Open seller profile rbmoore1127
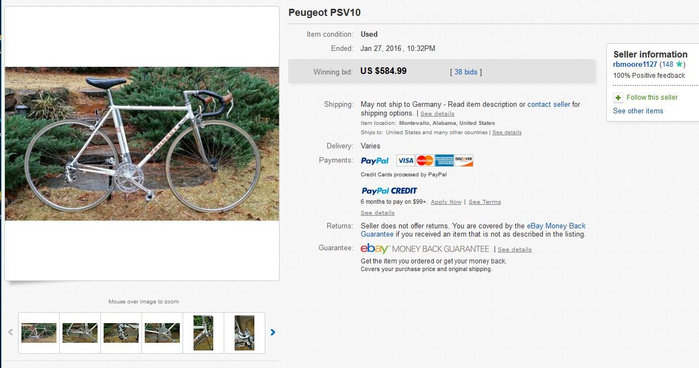Screen dimensions: 699x368 pos(635,64)
